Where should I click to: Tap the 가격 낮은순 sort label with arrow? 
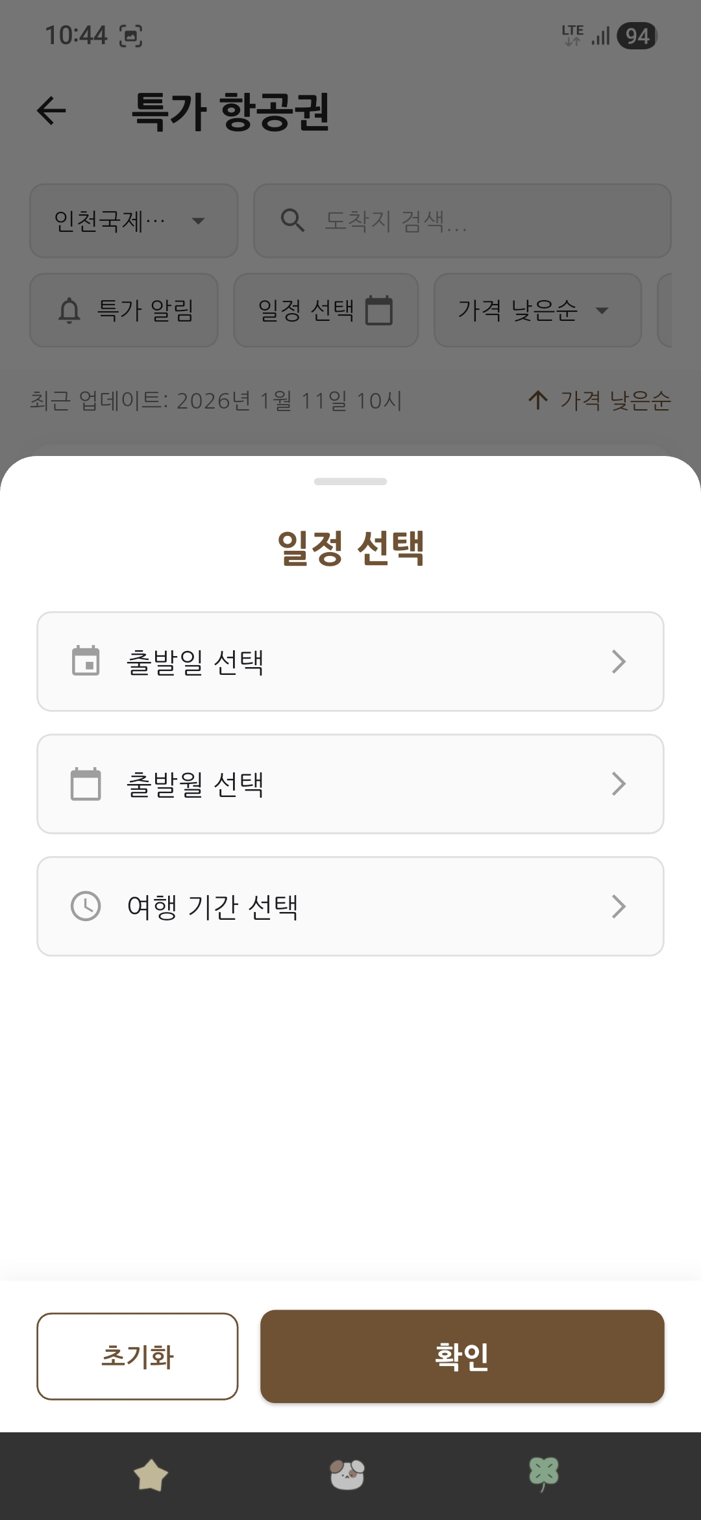[x=600, y=400]
